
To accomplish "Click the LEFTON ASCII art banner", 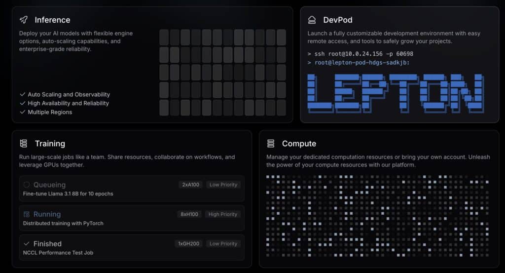I will (x=395, y=92).
